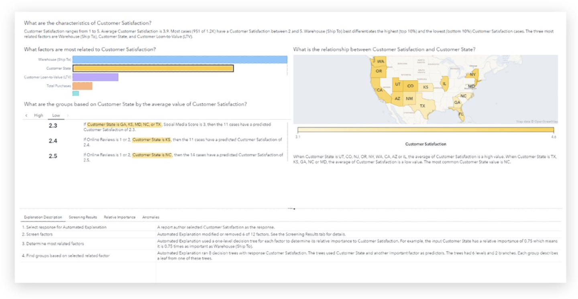Click 'What factors are most related' heading
Screen dimensions: 578x299
pos(90,49)
